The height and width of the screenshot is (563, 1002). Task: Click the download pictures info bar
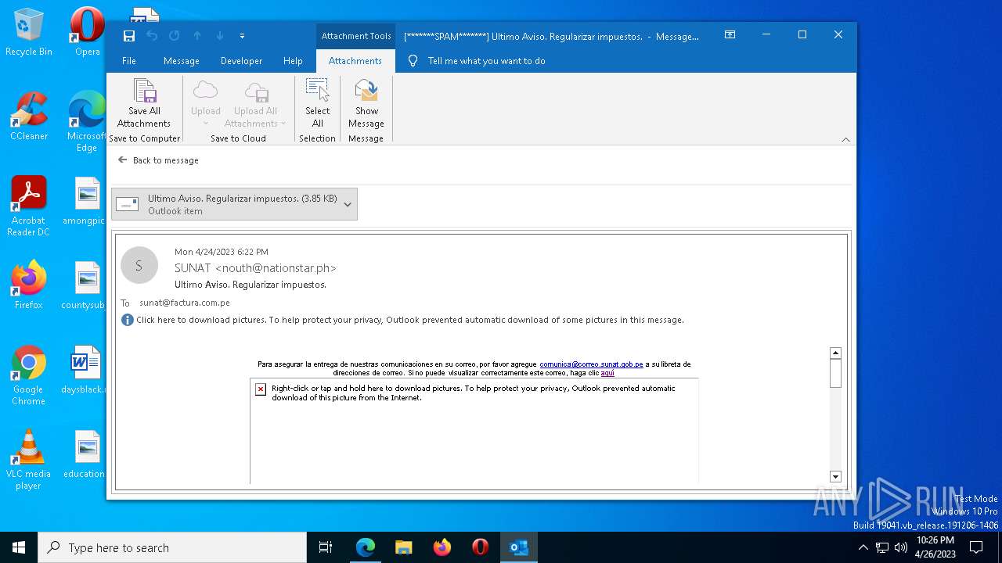[403, 320]
